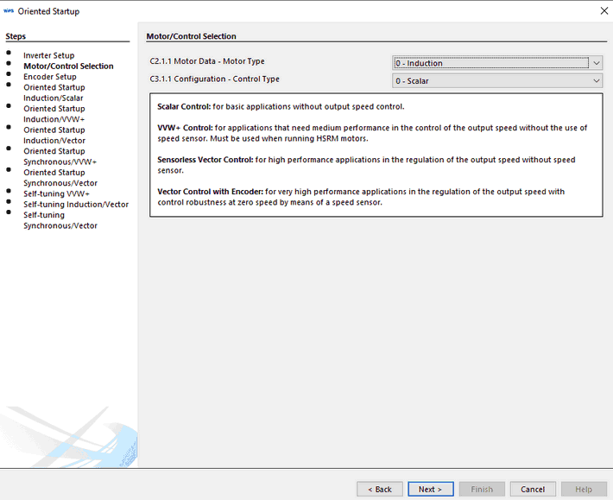Click the VVW+ Control description text
Image resolution: width=613 pixels, height=500 pixels.
coord(372,133)
